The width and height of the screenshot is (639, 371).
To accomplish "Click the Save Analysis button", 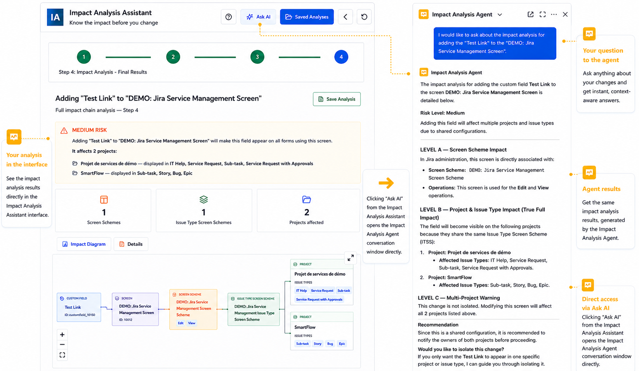I will point(337,99).
